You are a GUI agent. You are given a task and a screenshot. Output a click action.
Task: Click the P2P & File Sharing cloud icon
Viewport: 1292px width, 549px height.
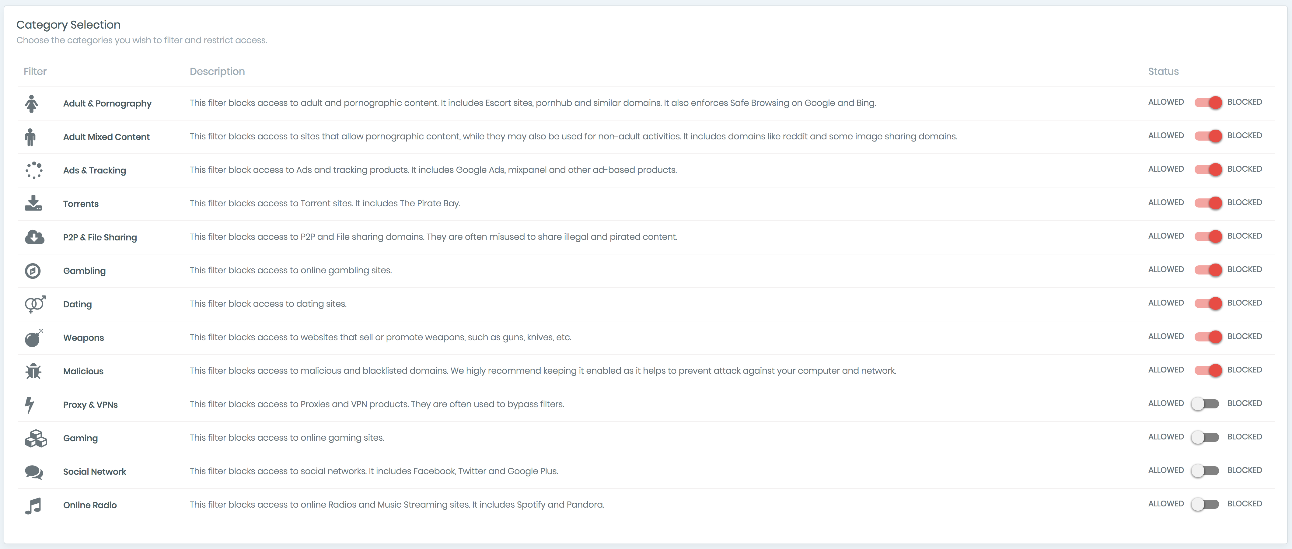pos(35,237)
